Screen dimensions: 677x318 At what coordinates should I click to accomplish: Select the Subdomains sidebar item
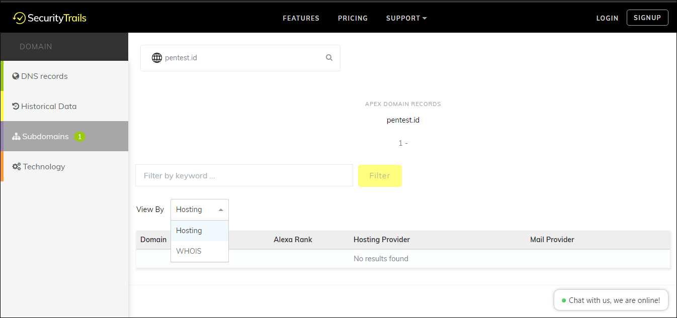point(64,136)
